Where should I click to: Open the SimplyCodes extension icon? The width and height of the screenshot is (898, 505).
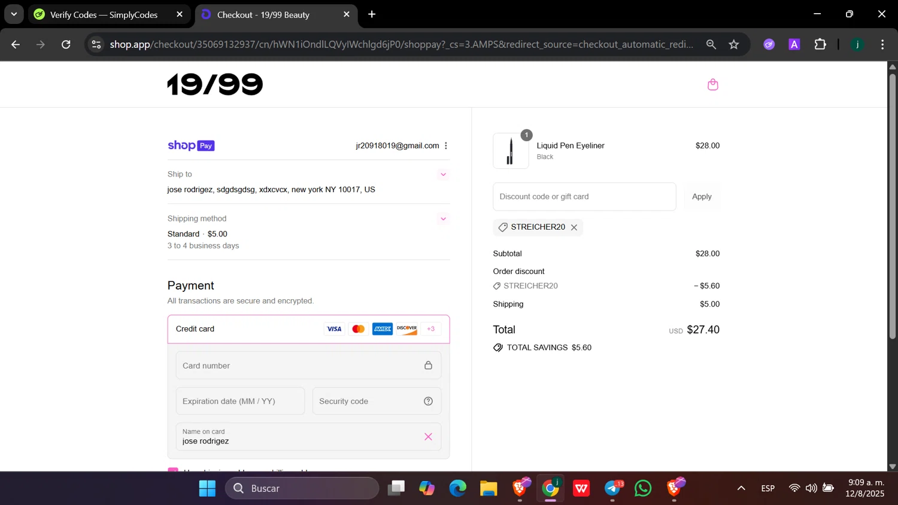tap(769, 44)
